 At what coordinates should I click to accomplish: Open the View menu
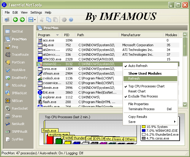click(x=24, y=12)
